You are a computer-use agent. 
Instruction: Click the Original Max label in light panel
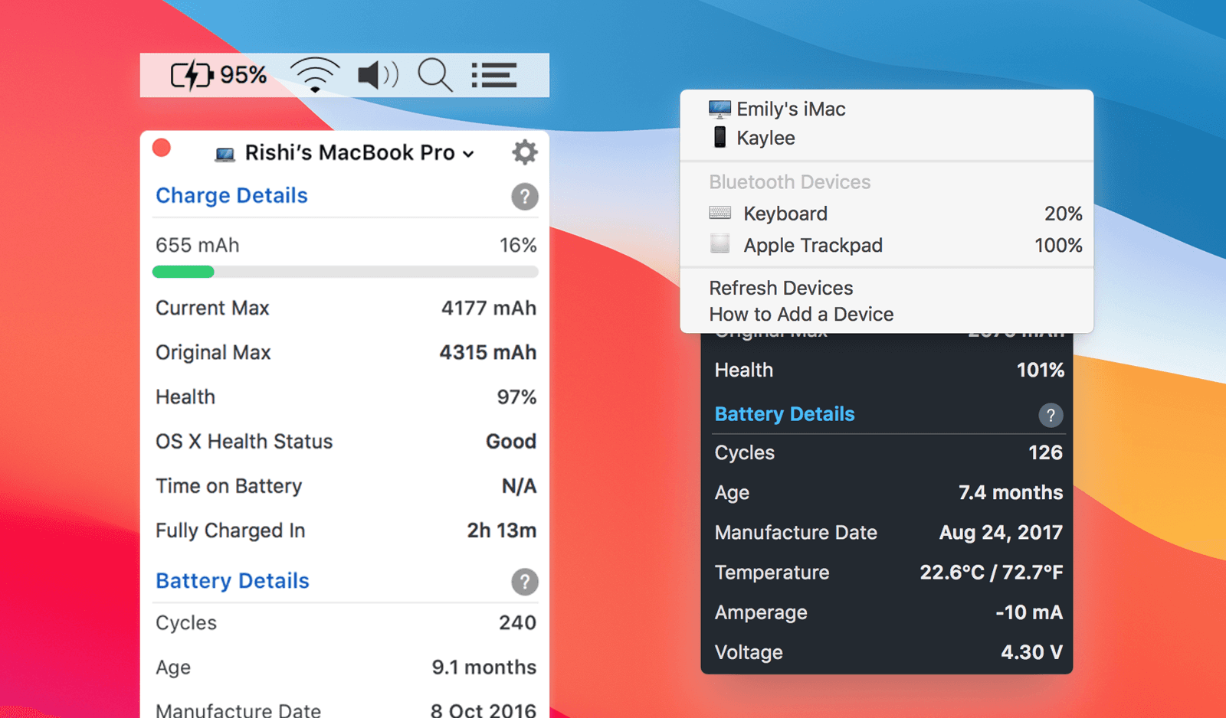213,352
